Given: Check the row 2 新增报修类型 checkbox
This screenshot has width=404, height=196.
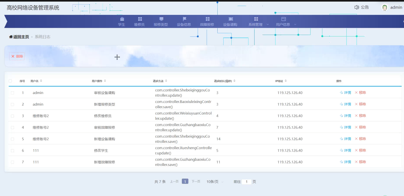Looking at the screenshot, I should coord(12,104).
